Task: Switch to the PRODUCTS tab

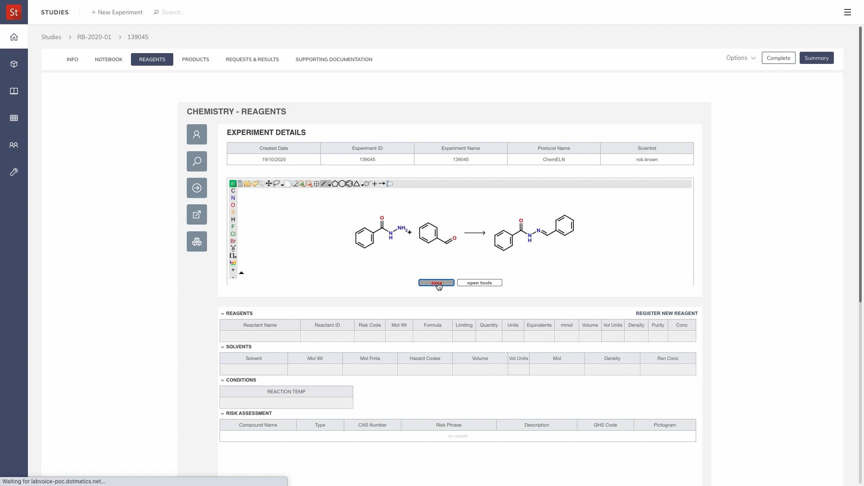Action: (195, 59)
